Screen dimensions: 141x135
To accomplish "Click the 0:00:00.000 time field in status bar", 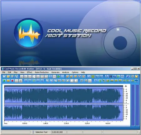I will (59, 132).
